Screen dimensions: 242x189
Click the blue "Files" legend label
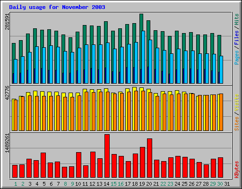pyautogui.click(x=236, y=38)
